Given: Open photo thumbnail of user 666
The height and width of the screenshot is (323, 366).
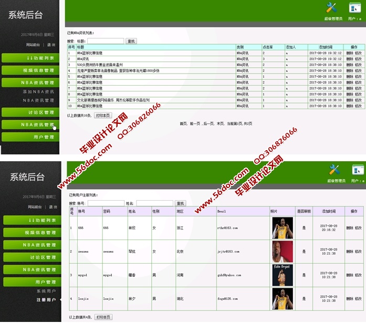Looking at the screenshot, I should tap(282, 227).
